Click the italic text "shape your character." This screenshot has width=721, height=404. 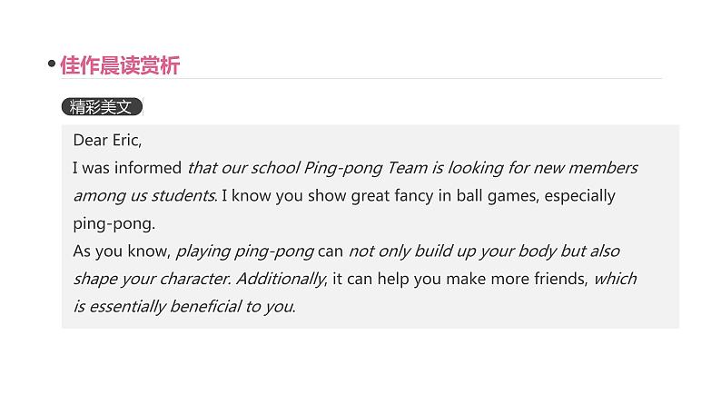150,279
